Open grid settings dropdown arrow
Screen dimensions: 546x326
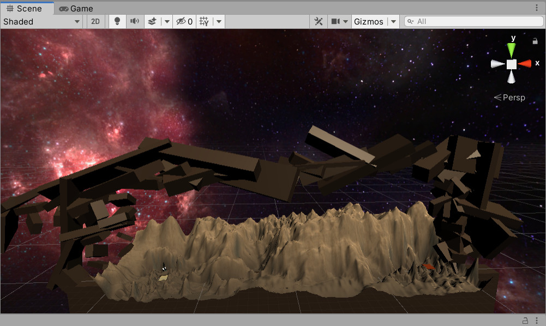pyautogui.click(x=219, y=22)
